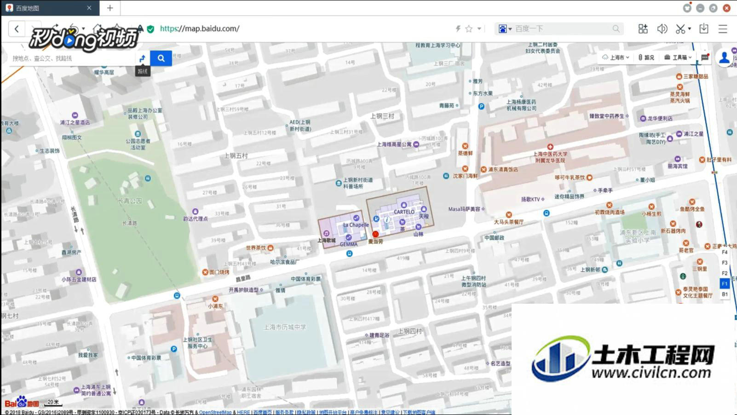Select indoor floor F1
Viewport: 737px width, 415px height.
click(x=725, y=284)
